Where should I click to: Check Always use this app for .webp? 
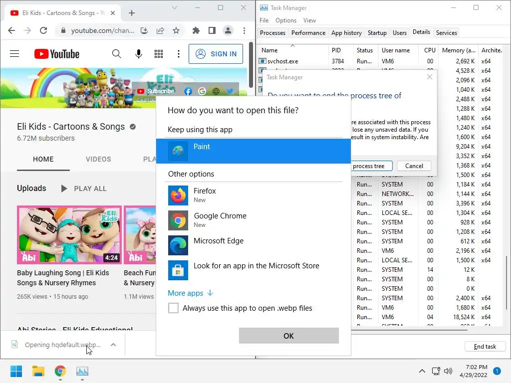173,308
